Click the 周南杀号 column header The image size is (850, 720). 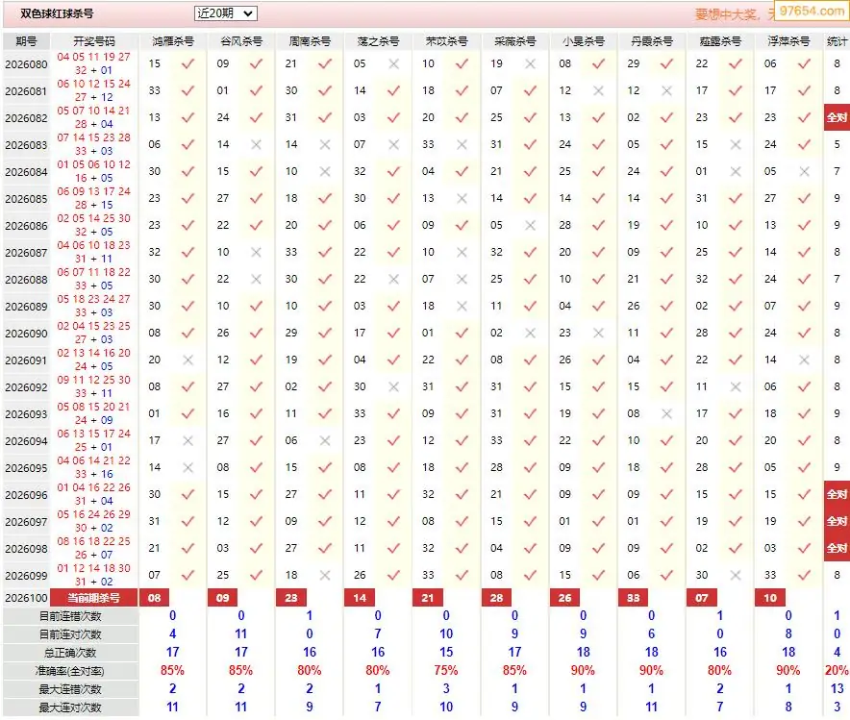coord(310,41)
